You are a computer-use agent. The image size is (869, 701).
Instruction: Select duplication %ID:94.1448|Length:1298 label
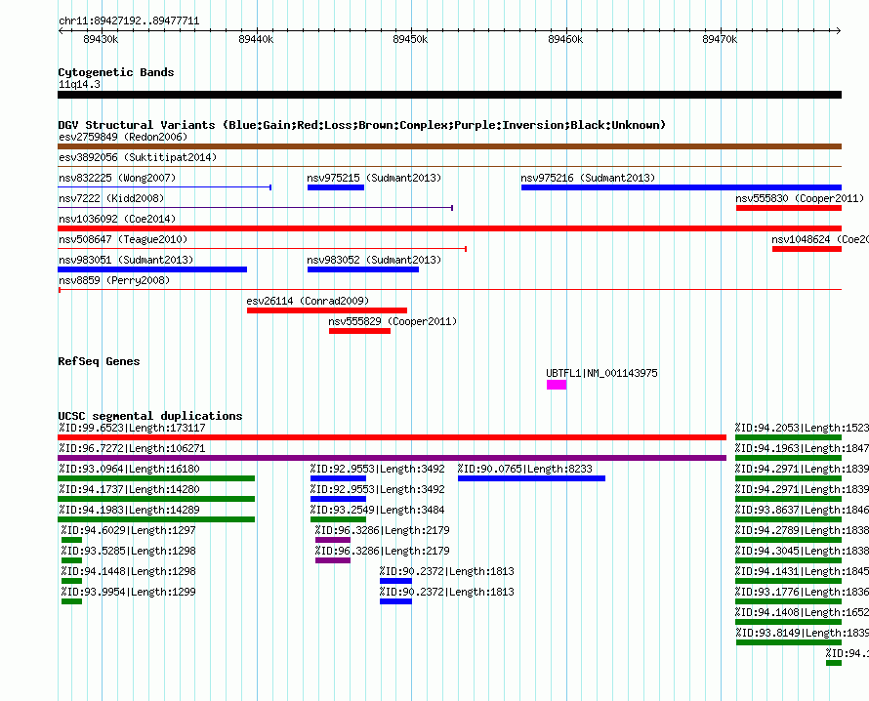pos(129,571)
